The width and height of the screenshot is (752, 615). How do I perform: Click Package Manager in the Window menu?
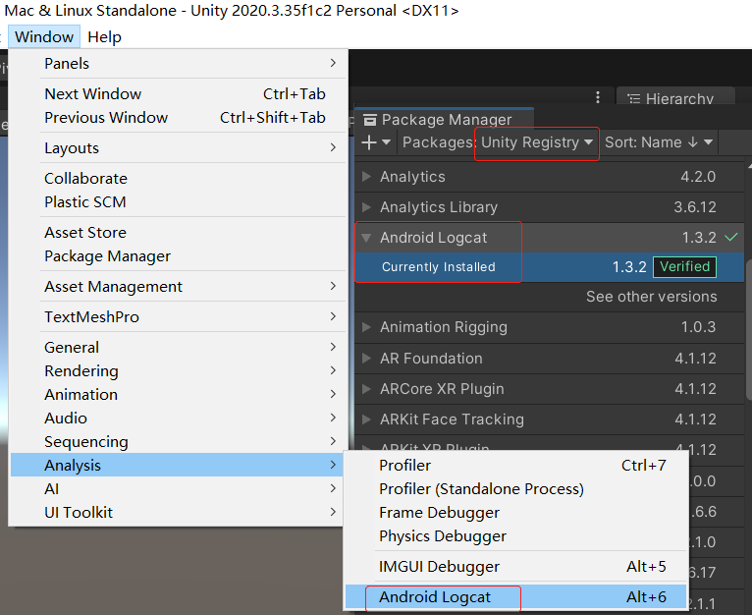pyautogui.click(x=107, y=256)
